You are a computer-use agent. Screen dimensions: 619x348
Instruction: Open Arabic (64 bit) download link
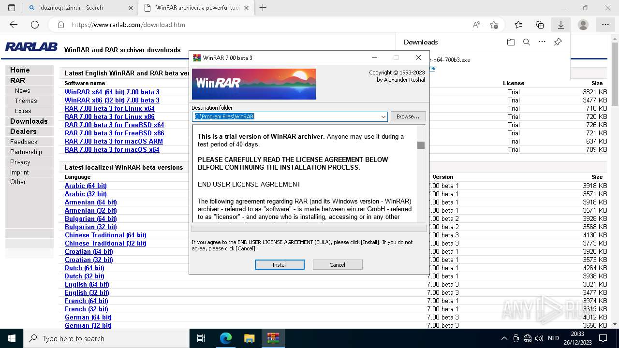(86, 186)
